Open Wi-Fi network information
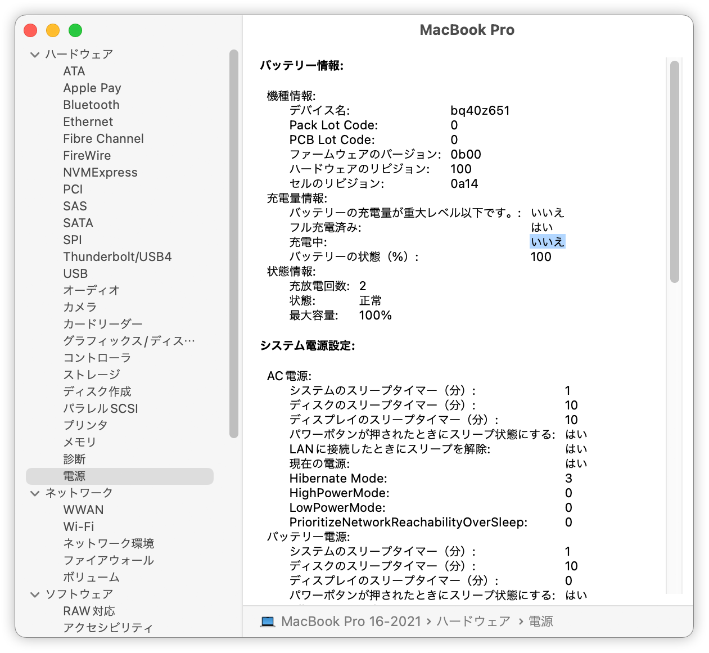Image resolution: width=709 pixels, height=653 pixels. click(x=79, y=527)
